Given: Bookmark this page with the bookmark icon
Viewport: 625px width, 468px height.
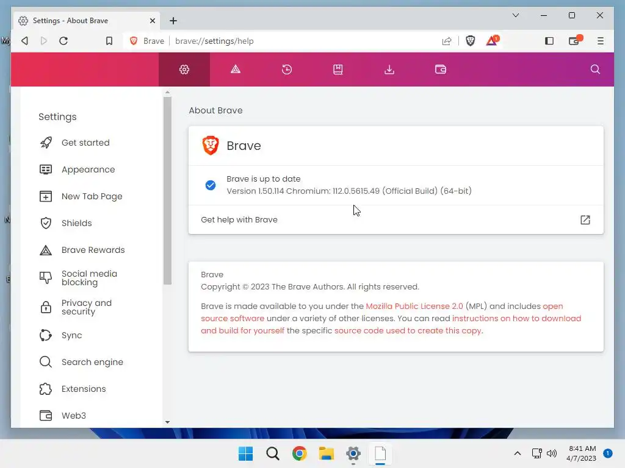Looking at the screenshot, I should pos(109,41).
